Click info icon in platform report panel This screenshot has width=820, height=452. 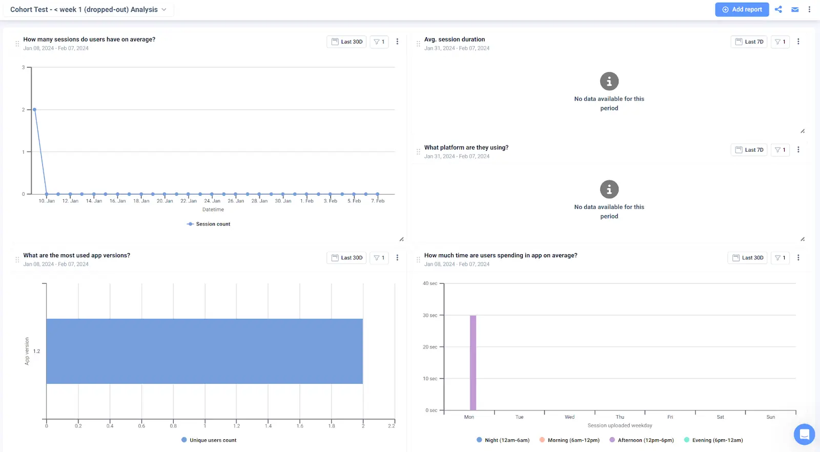click(x=609, y=190)
